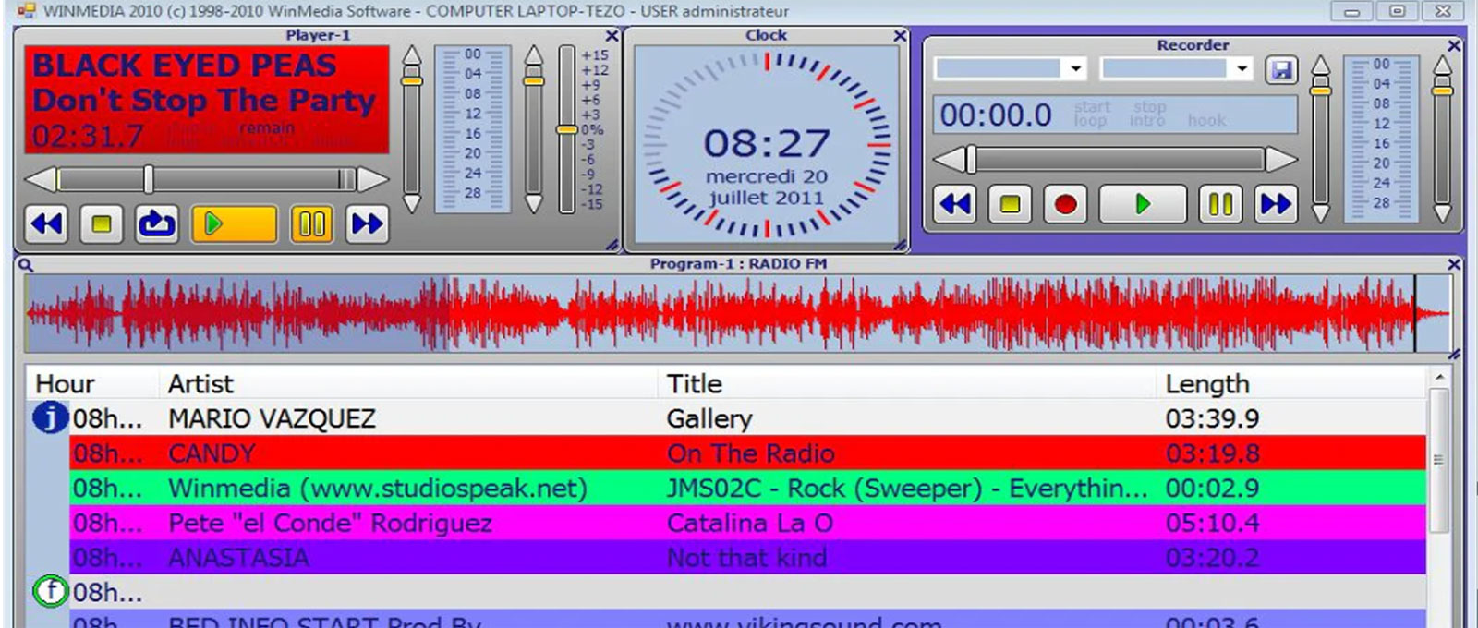This screenshot has width=1478, height=628.
Task: Select the ANASTASIA Not that kind row
Action: (748, 557)
